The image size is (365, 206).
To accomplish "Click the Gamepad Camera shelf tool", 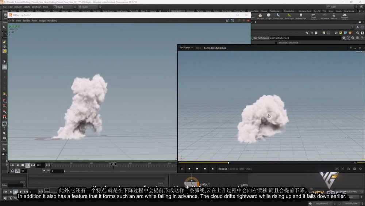I will (x=345, y=16).
